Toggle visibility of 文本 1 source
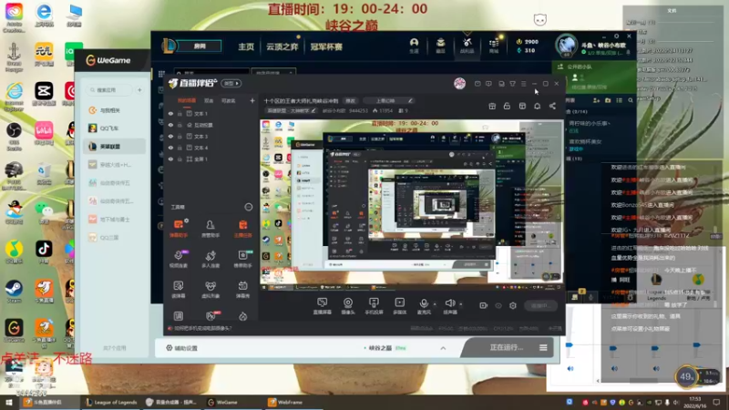 [170, 113]
